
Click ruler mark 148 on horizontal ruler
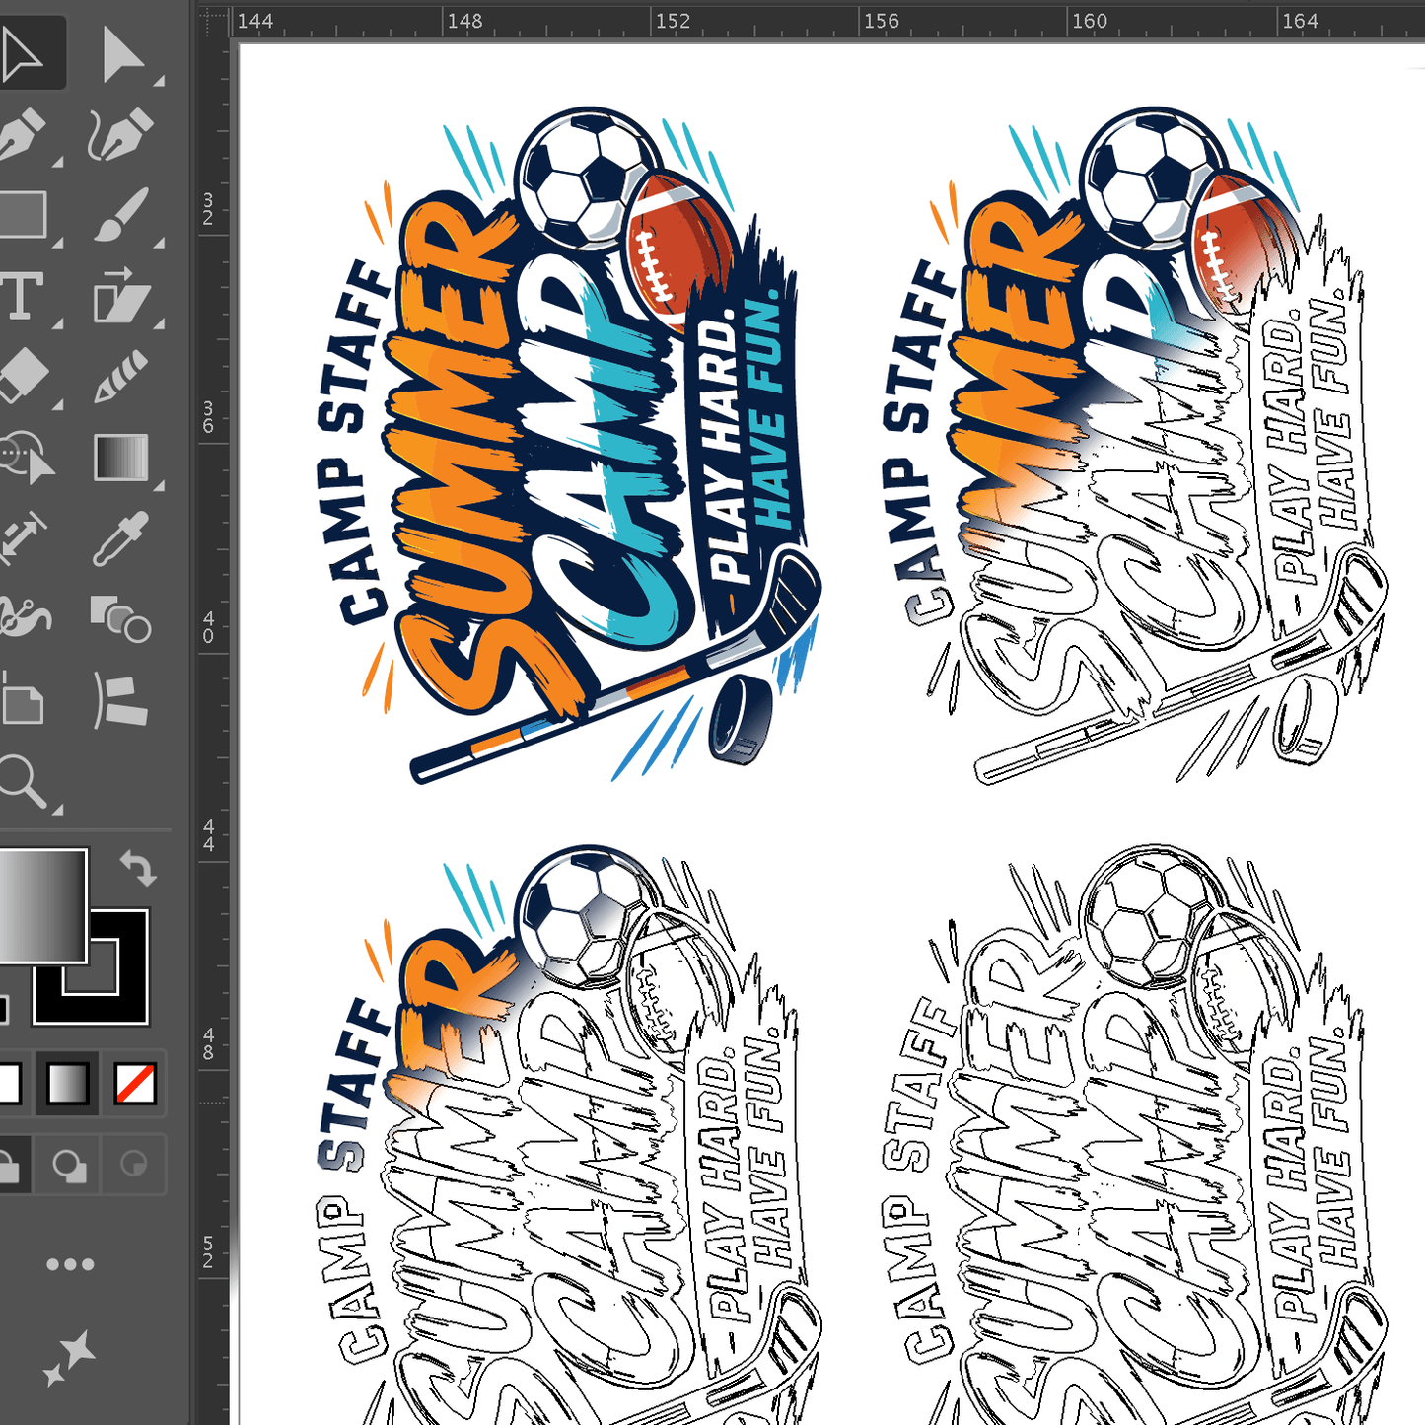point(464,21)
